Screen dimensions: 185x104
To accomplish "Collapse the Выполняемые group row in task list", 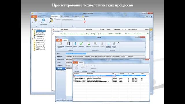I will pos(58,32).
